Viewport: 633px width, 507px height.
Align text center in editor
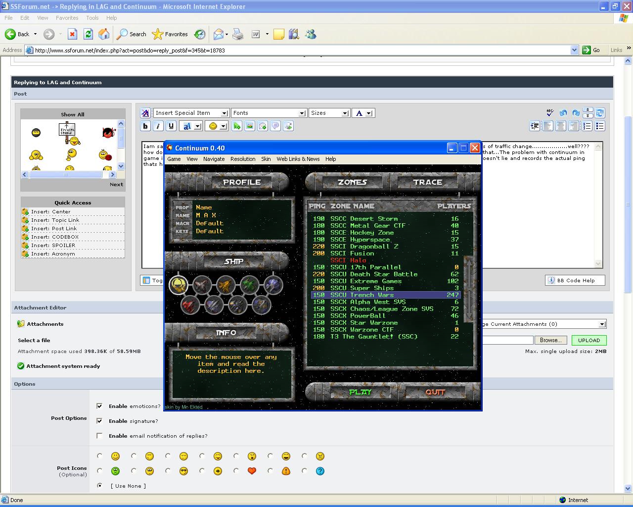[x=561, y=126]
